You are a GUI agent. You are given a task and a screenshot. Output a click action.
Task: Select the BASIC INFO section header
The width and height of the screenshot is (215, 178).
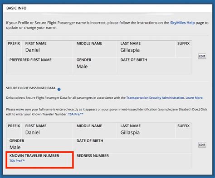point(16,8)
